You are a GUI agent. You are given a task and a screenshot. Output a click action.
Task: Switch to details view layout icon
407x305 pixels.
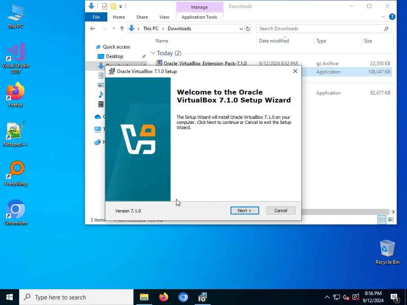[x=382, y=220]
